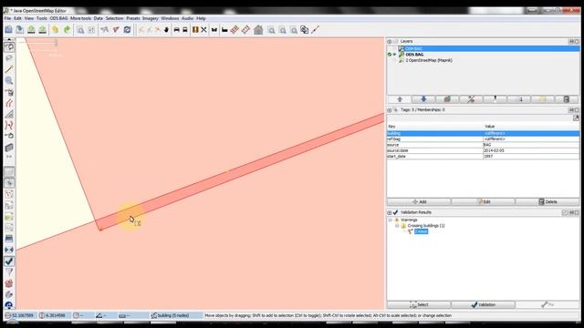Image resolution: width=584 pixels, height=328 pixels.
Task: Click the yellow undo arrow icon
Action: (x=55, y=30)
